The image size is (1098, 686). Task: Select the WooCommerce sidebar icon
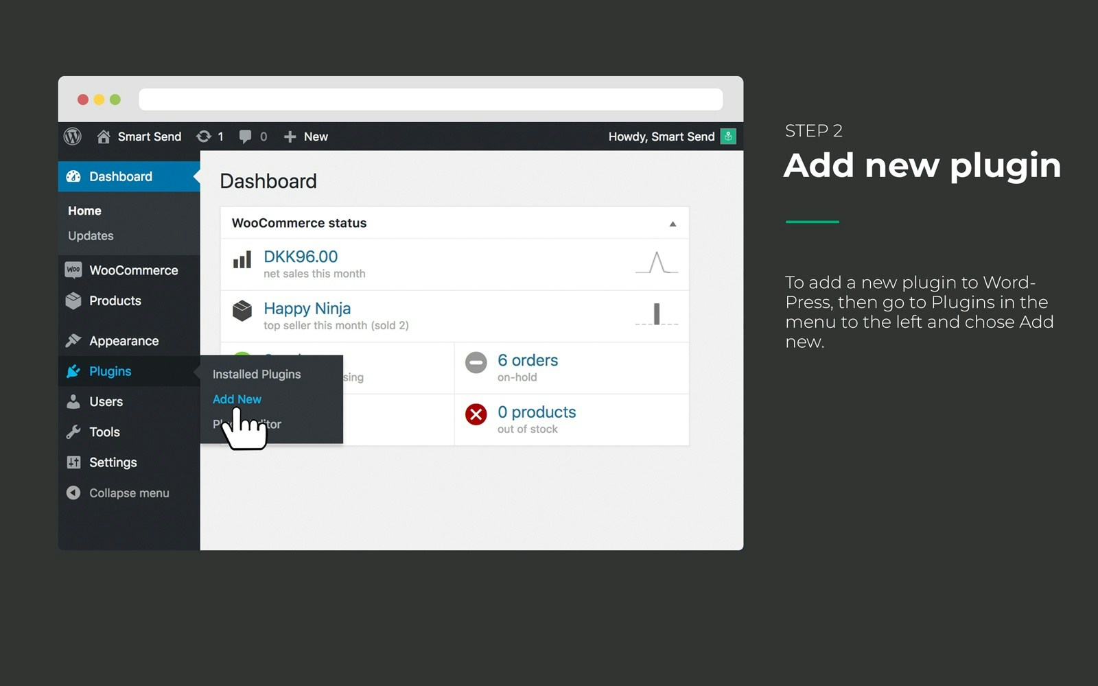pyautogui.click(x=74, y=270)
